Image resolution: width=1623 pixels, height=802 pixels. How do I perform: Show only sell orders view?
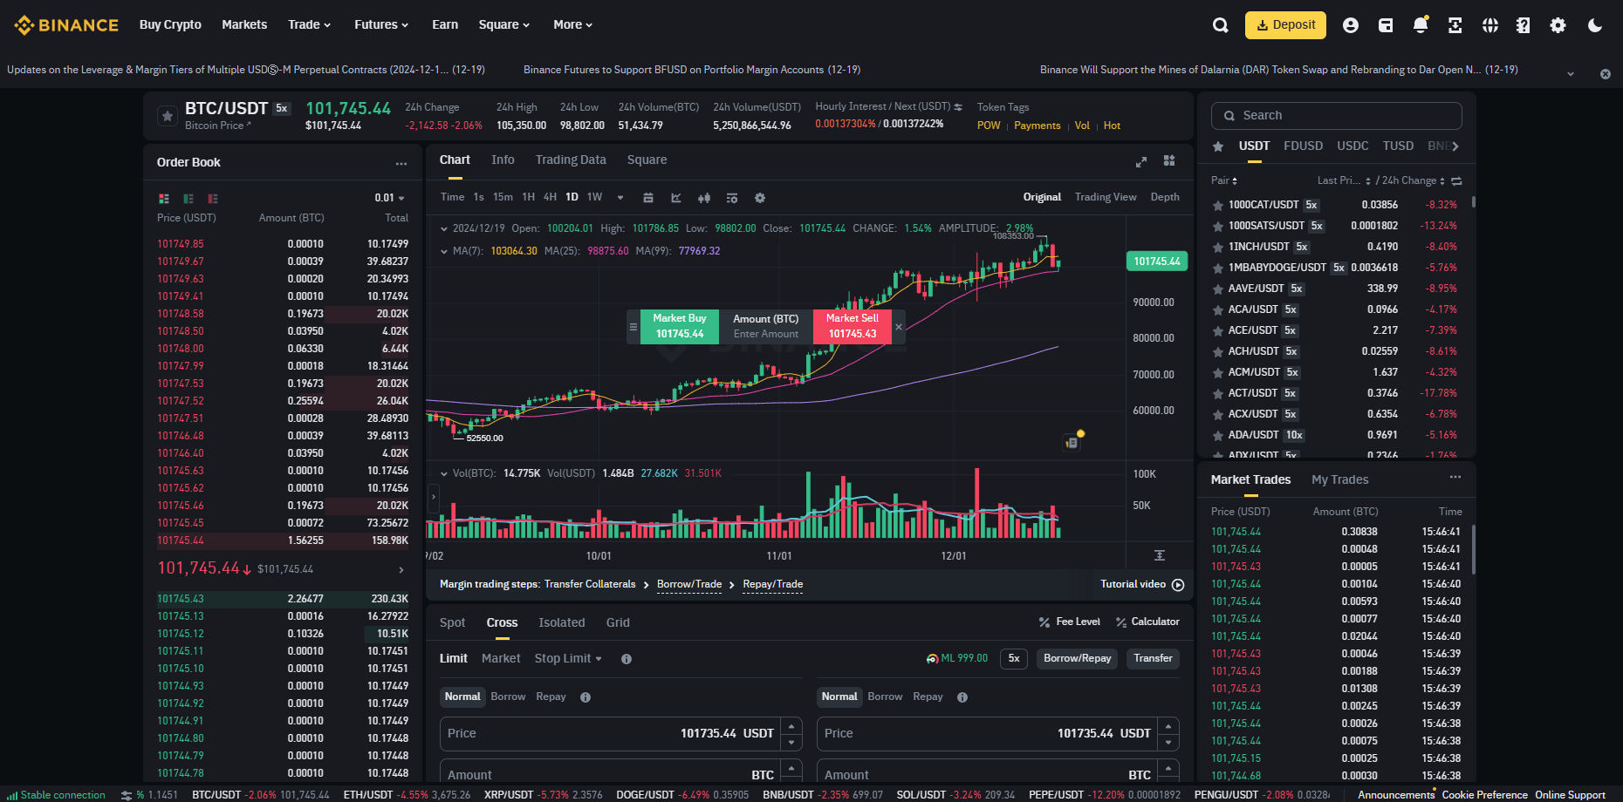tap(213, 199)
